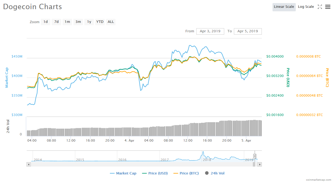The width and height of the screenshot is (334, 182).
Task: Edit the From date field
Action: (210, 31)
